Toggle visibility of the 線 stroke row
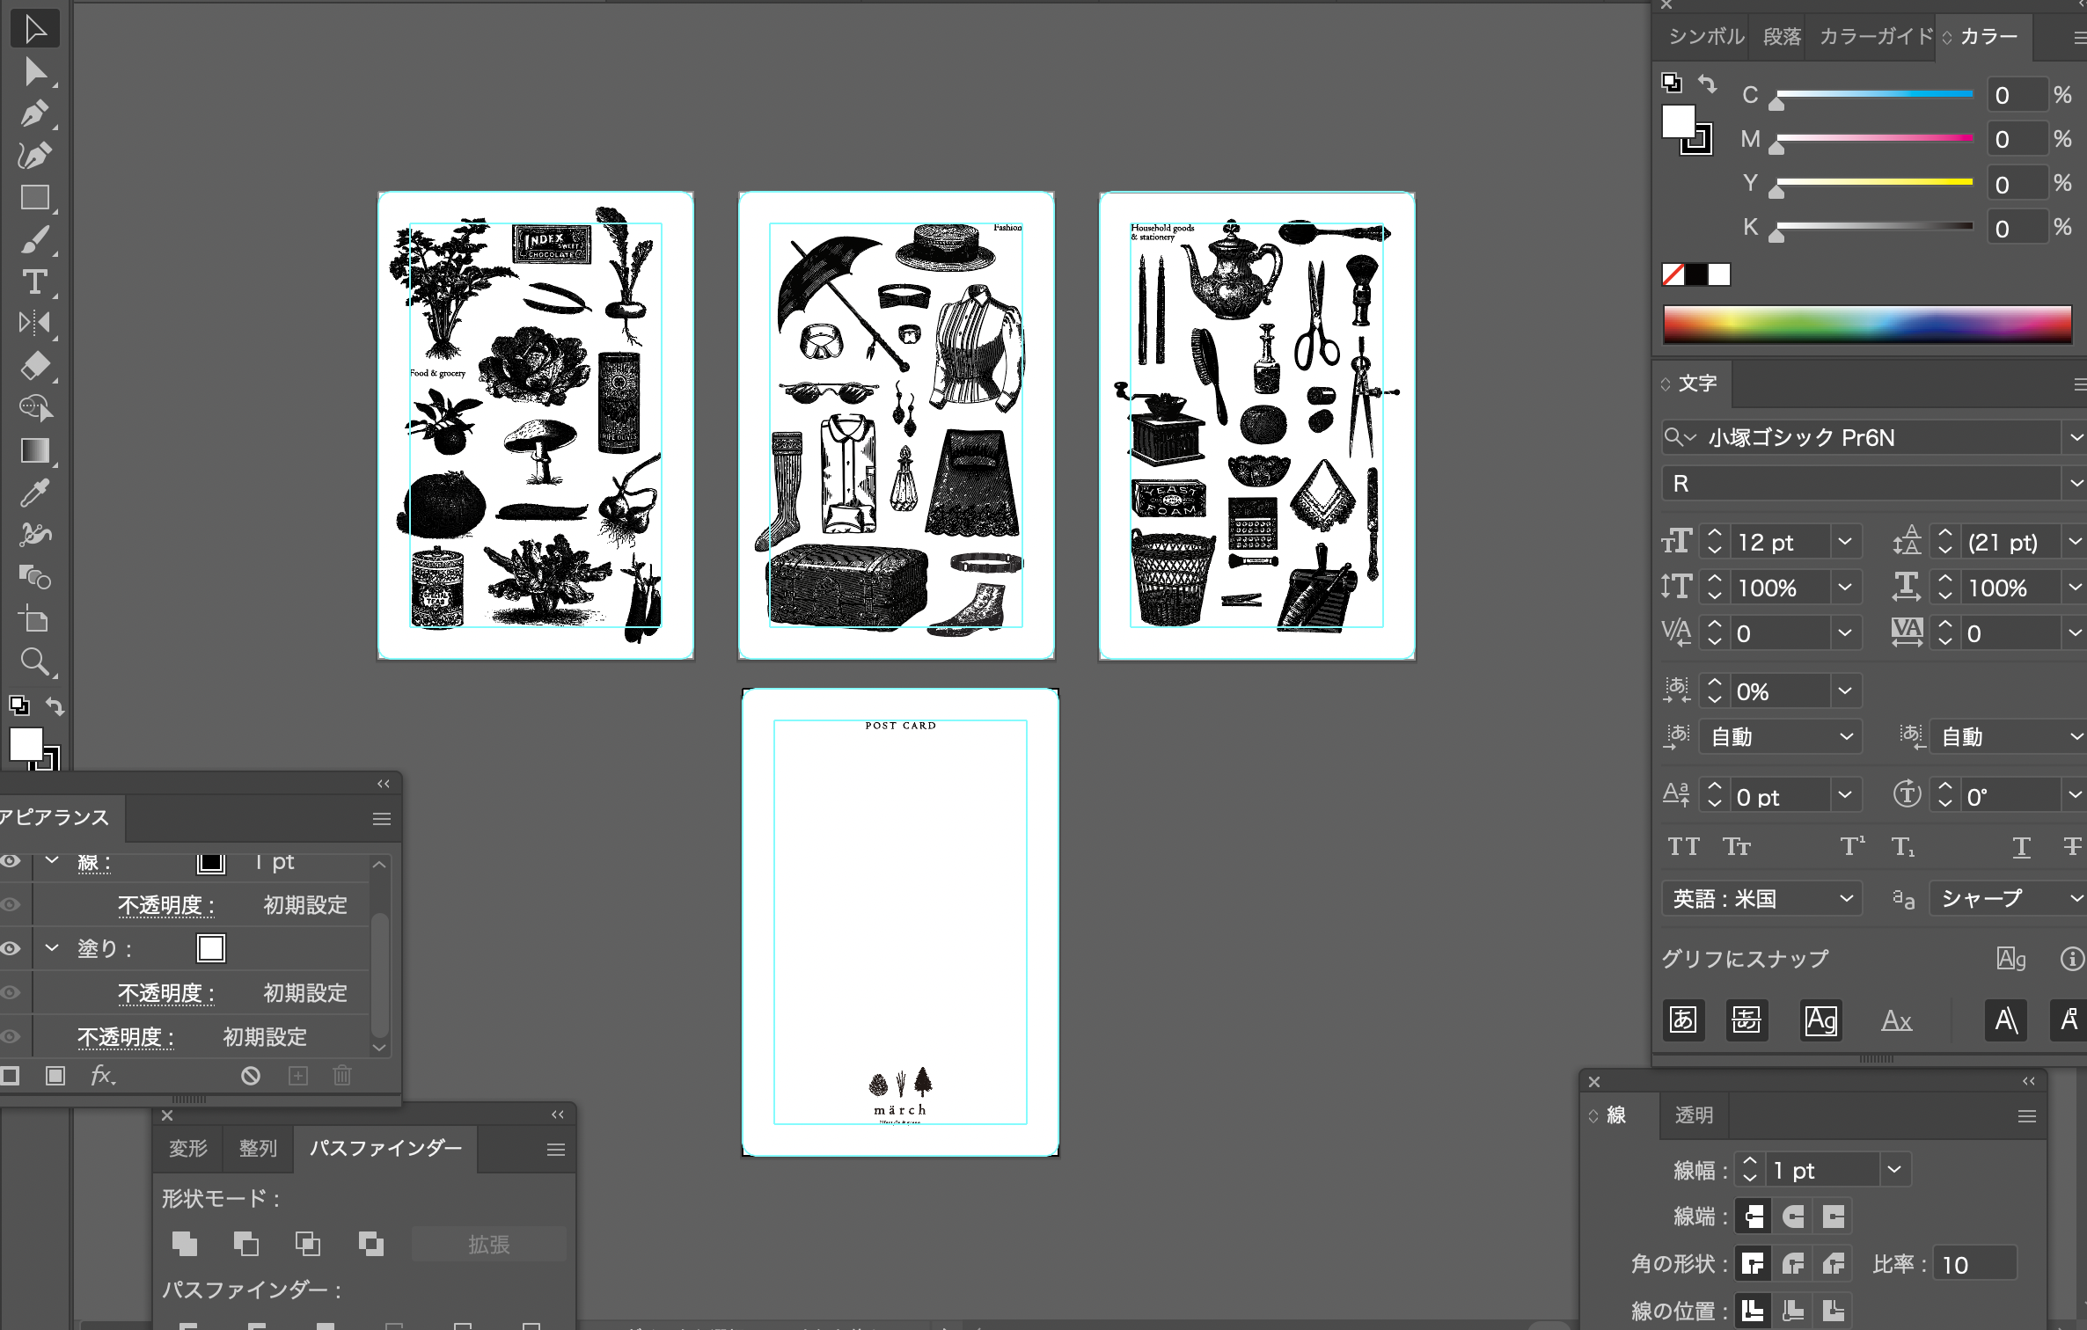Screen dimensions: 2087x1330 tap(11, 861)
